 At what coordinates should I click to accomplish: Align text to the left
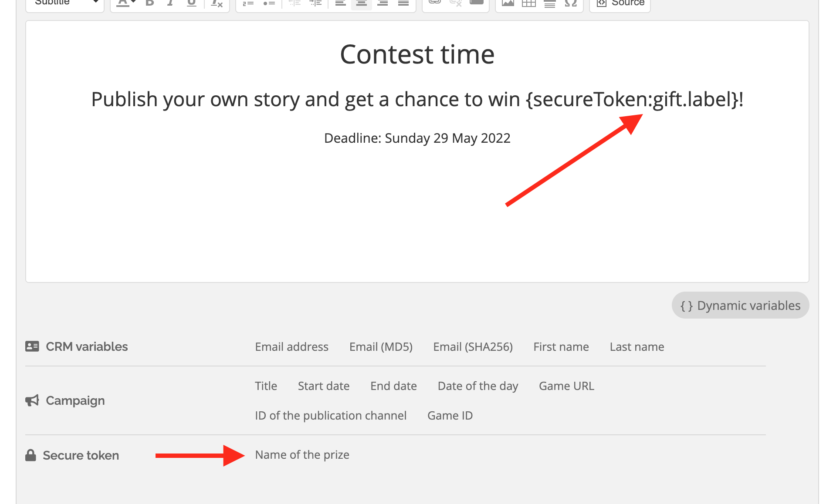click(341, 3)
